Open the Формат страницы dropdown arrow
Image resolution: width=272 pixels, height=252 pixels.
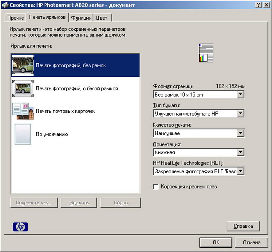coord(240,94)
